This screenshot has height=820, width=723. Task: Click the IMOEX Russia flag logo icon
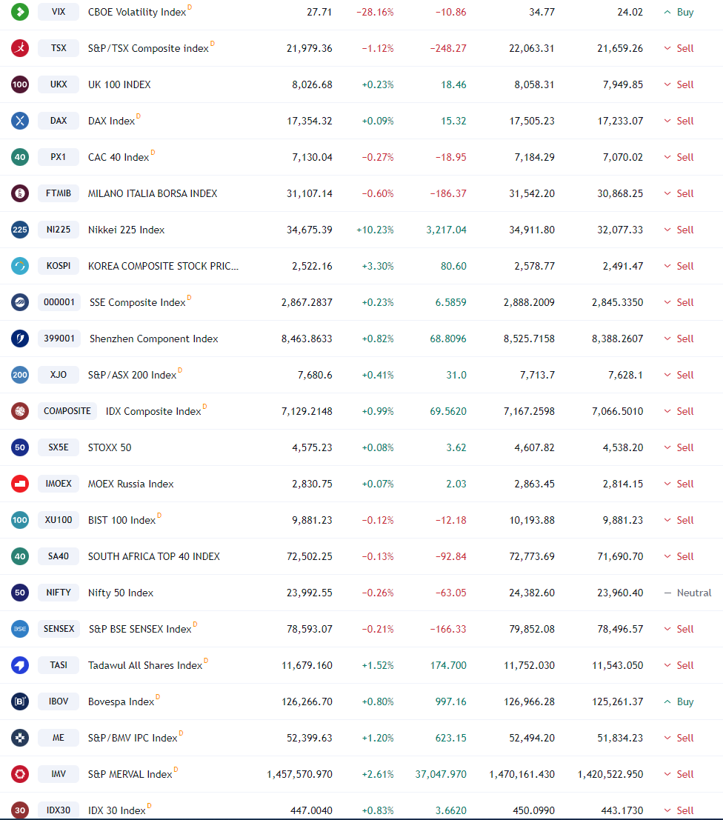20,484
